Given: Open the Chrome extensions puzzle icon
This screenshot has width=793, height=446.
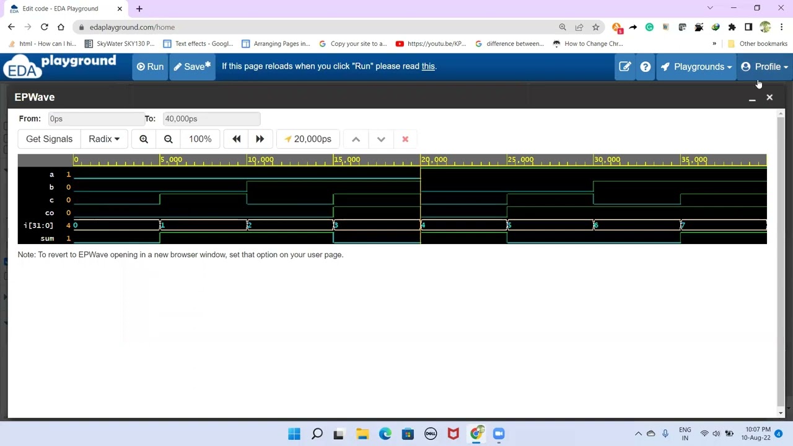Looking at the screenshot, I should click(732, 27).
